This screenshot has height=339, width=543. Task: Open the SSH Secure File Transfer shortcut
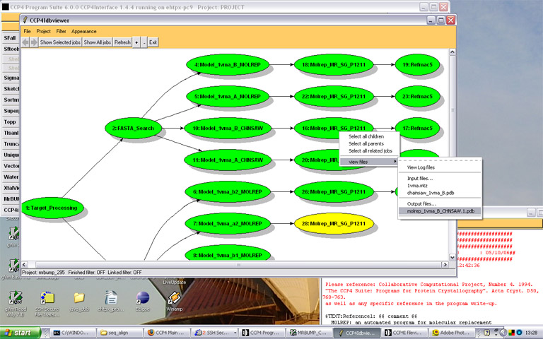[x=47, y=304]
